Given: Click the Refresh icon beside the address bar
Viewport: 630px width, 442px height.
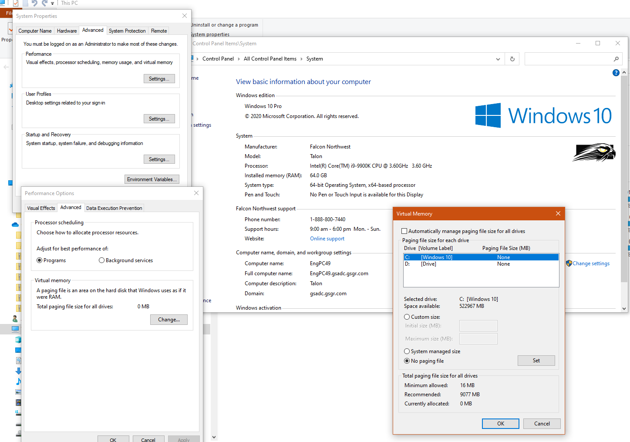Looking at the screenshot, I should coord(512,59).
